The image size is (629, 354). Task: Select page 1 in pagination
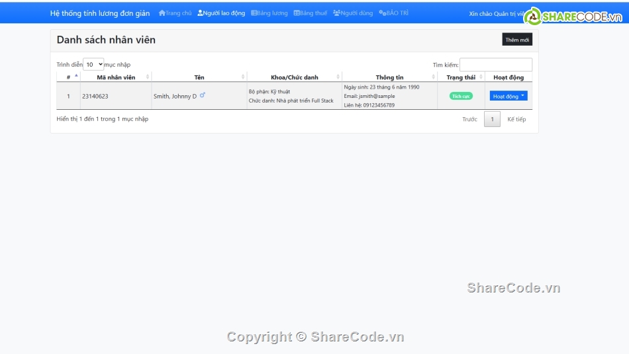coord(492,119)
